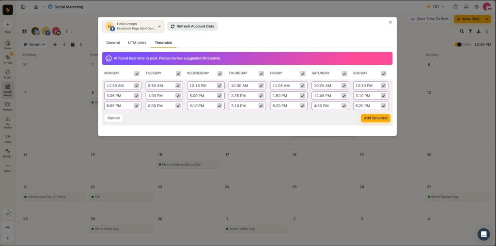Uncheck the SATURDAY column checkbox
496x246 pixels.
(x=344, y=73)
